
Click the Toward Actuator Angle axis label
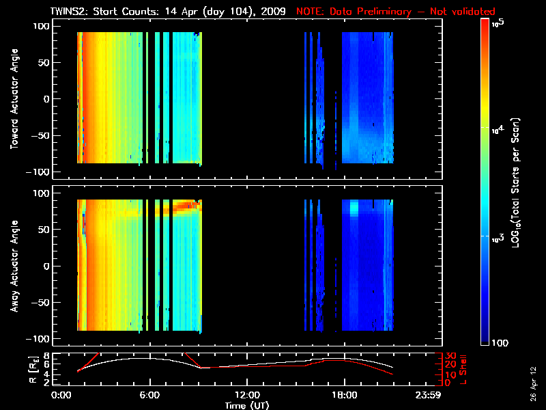14,98
